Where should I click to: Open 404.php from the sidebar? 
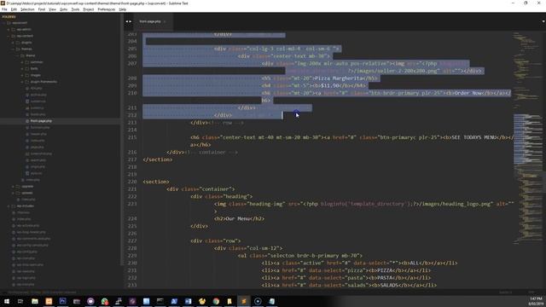(x=36, y=89)
